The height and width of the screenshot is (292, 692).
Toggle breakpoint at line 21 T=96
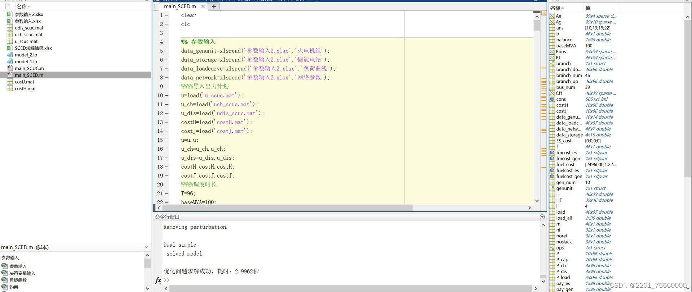pos(167,193)
